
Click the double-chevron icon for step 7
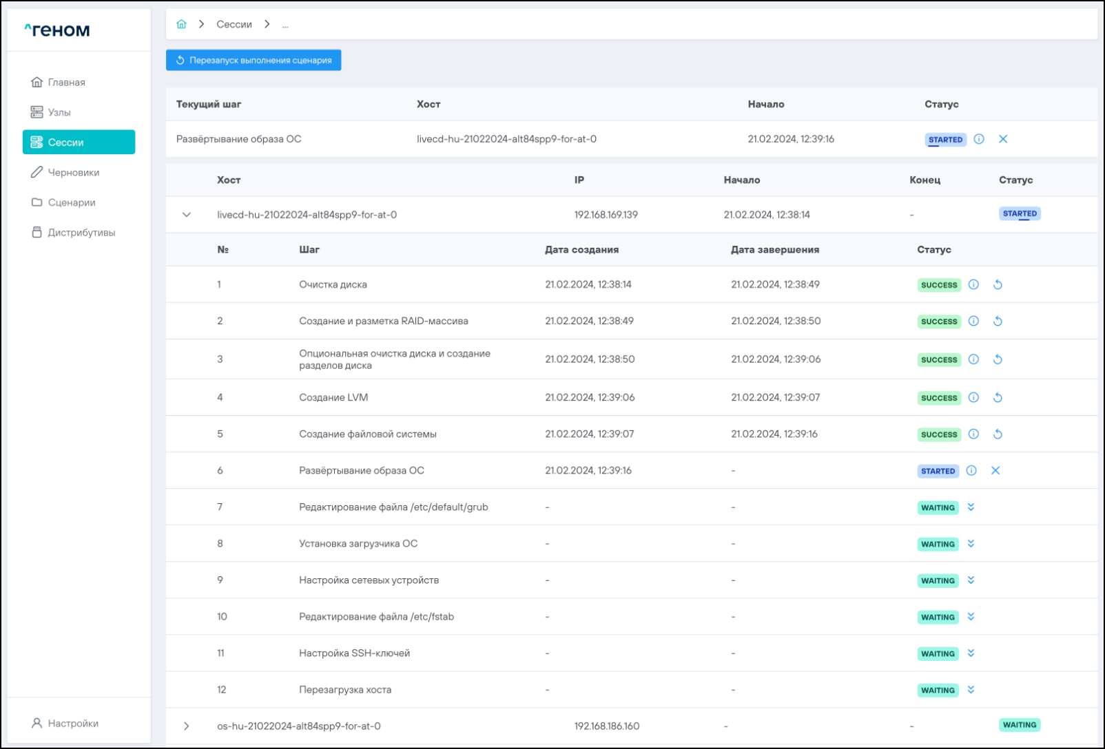pos(971,507)
